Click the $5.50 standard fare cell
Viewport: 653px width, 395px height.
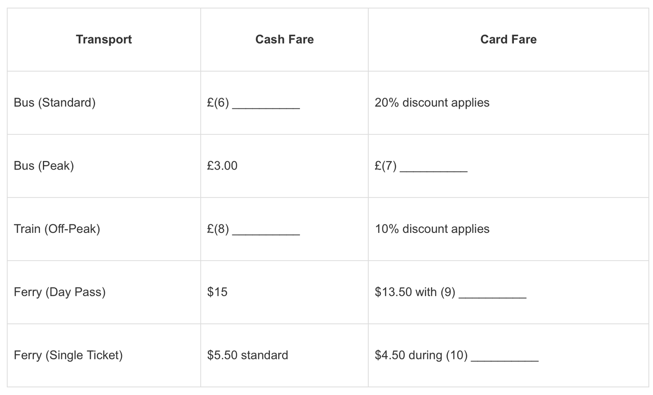point(247,355)
